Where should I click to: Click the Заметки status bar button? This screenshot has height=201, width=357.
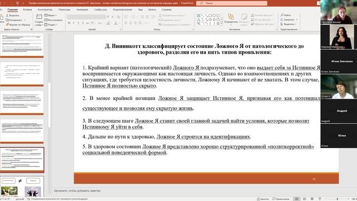[x=263, y=199]
